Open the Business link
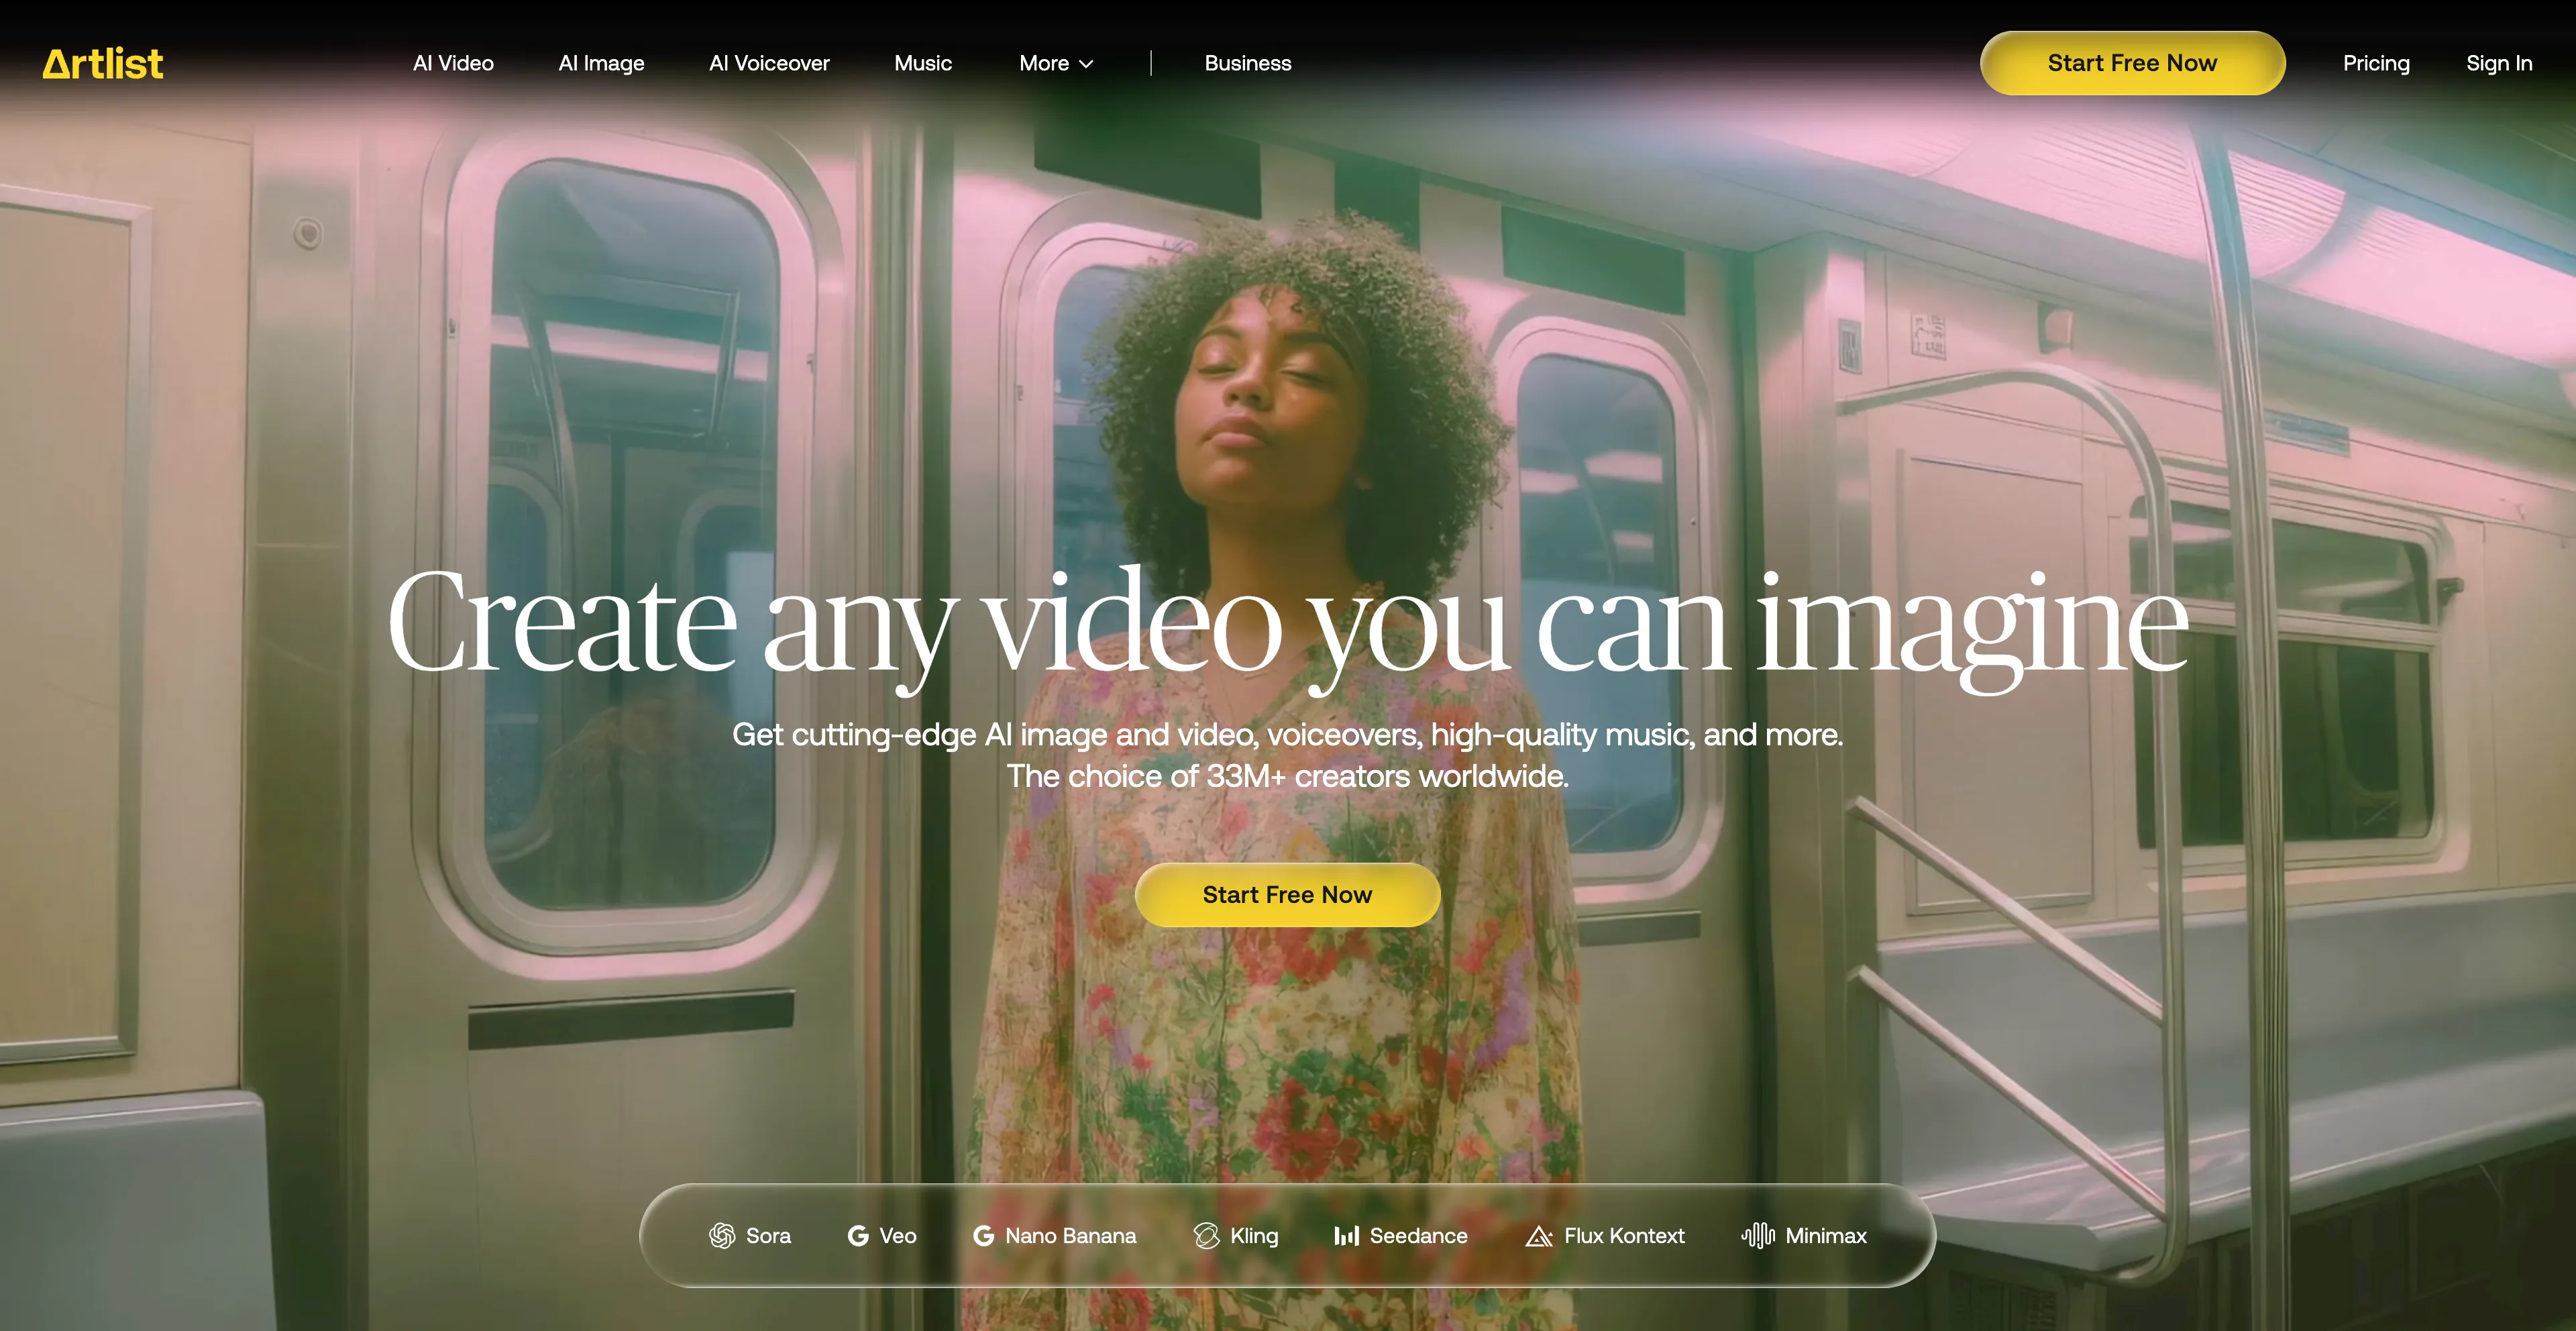The height and width of the screenshot is (1331, 2576). click(x=1247, y=63)
